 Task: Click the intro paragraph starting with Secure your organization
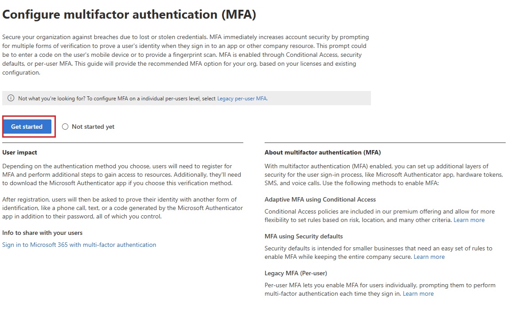185,55
